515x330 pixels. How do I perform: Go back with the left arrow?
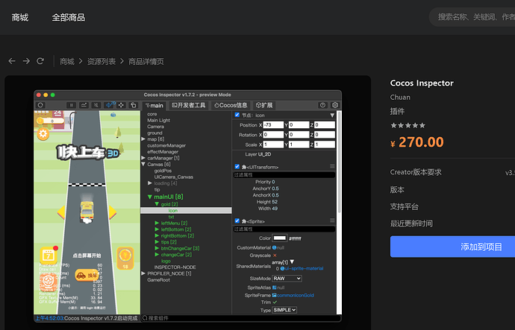click(x=12, y=61)
